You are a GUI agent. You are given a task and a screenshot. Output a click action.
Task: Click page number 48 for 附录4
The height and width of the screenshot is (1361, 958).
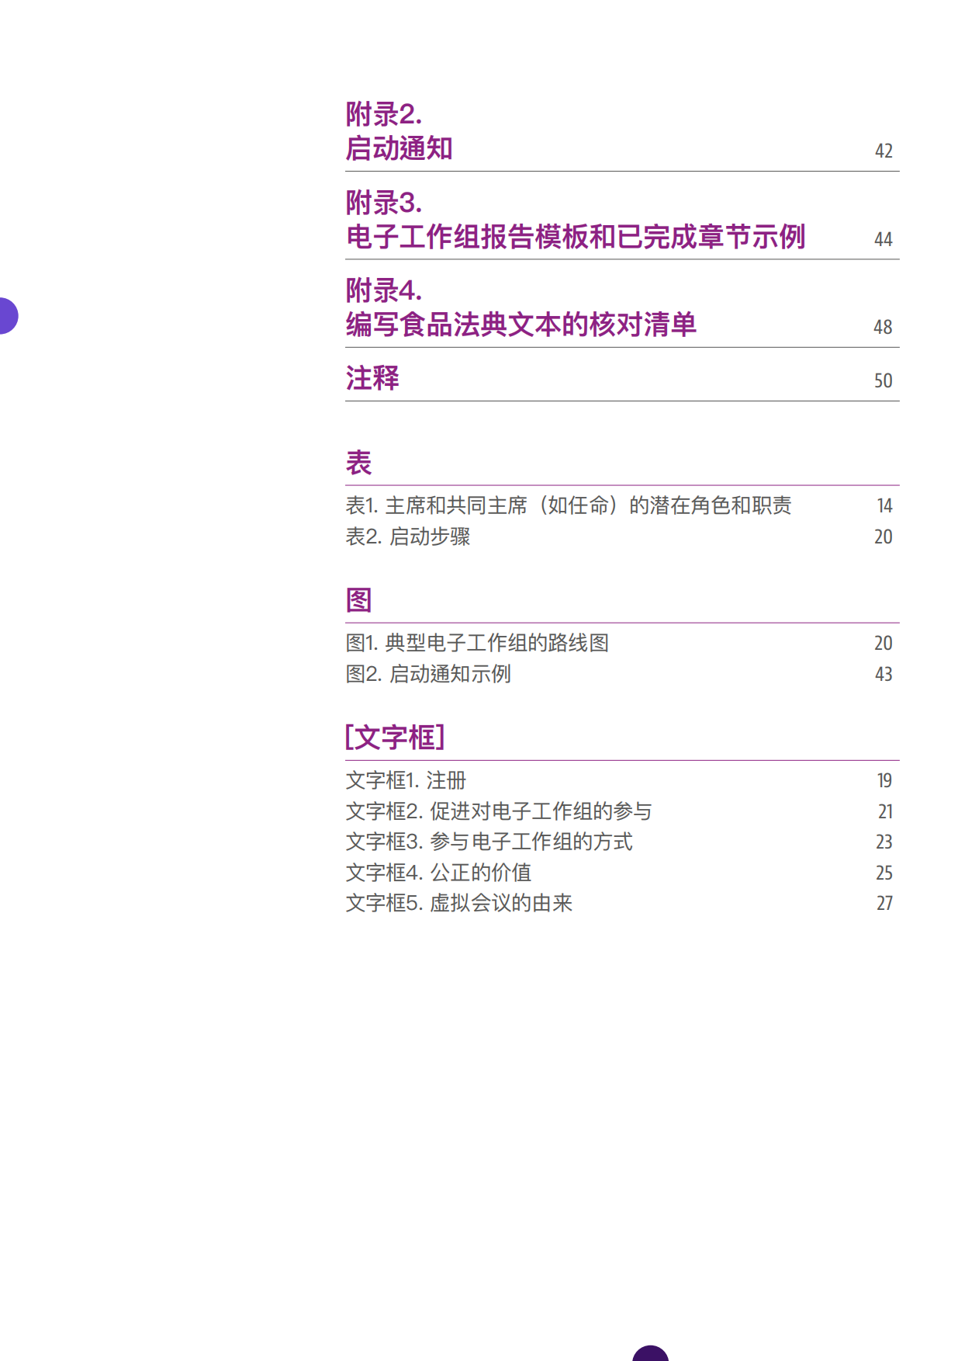coord(884,327)
